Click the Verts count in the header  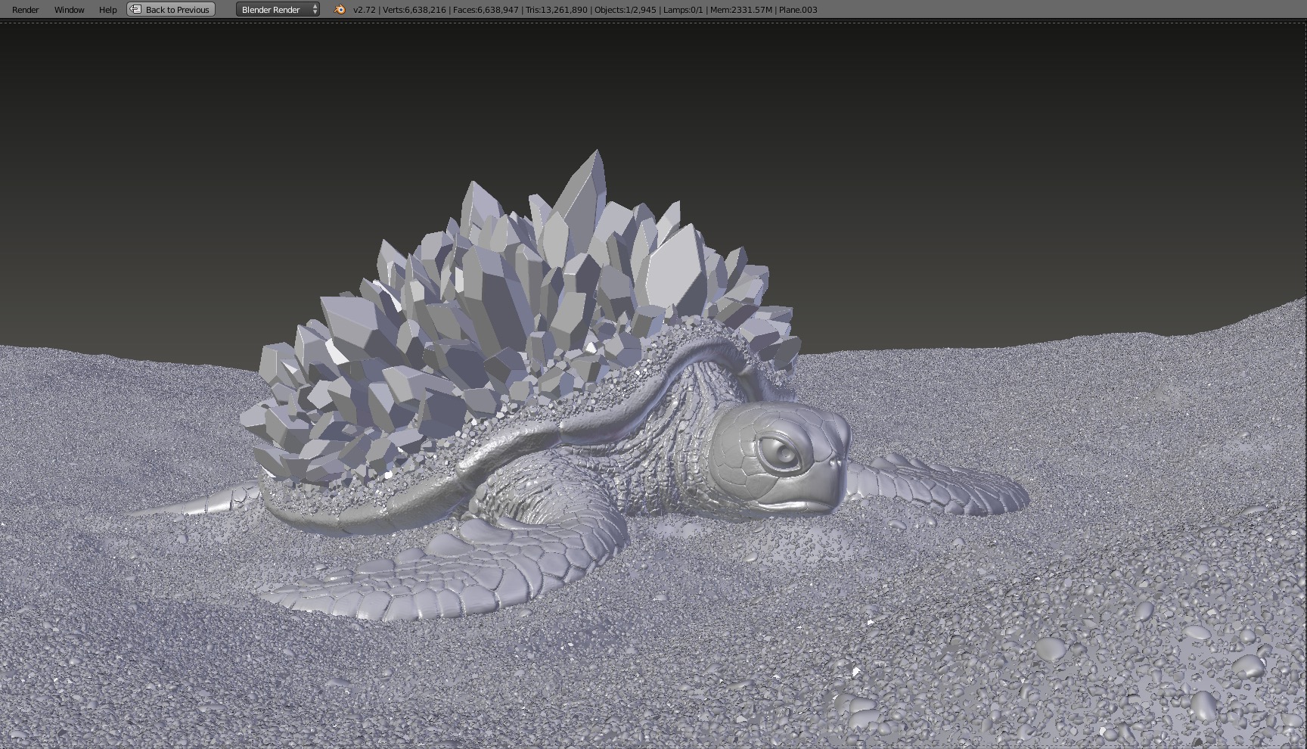(x=414, y=10)
